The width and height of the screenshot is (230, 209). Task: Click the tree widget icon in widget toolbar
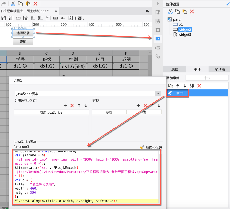pos(70,18)
